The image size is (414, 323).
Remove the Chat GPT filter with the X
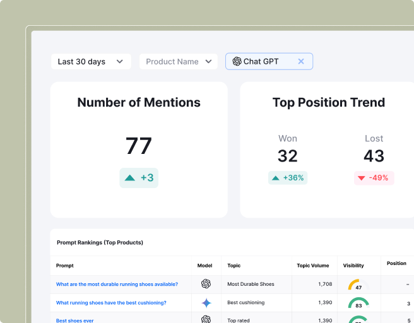coord(301,61)
